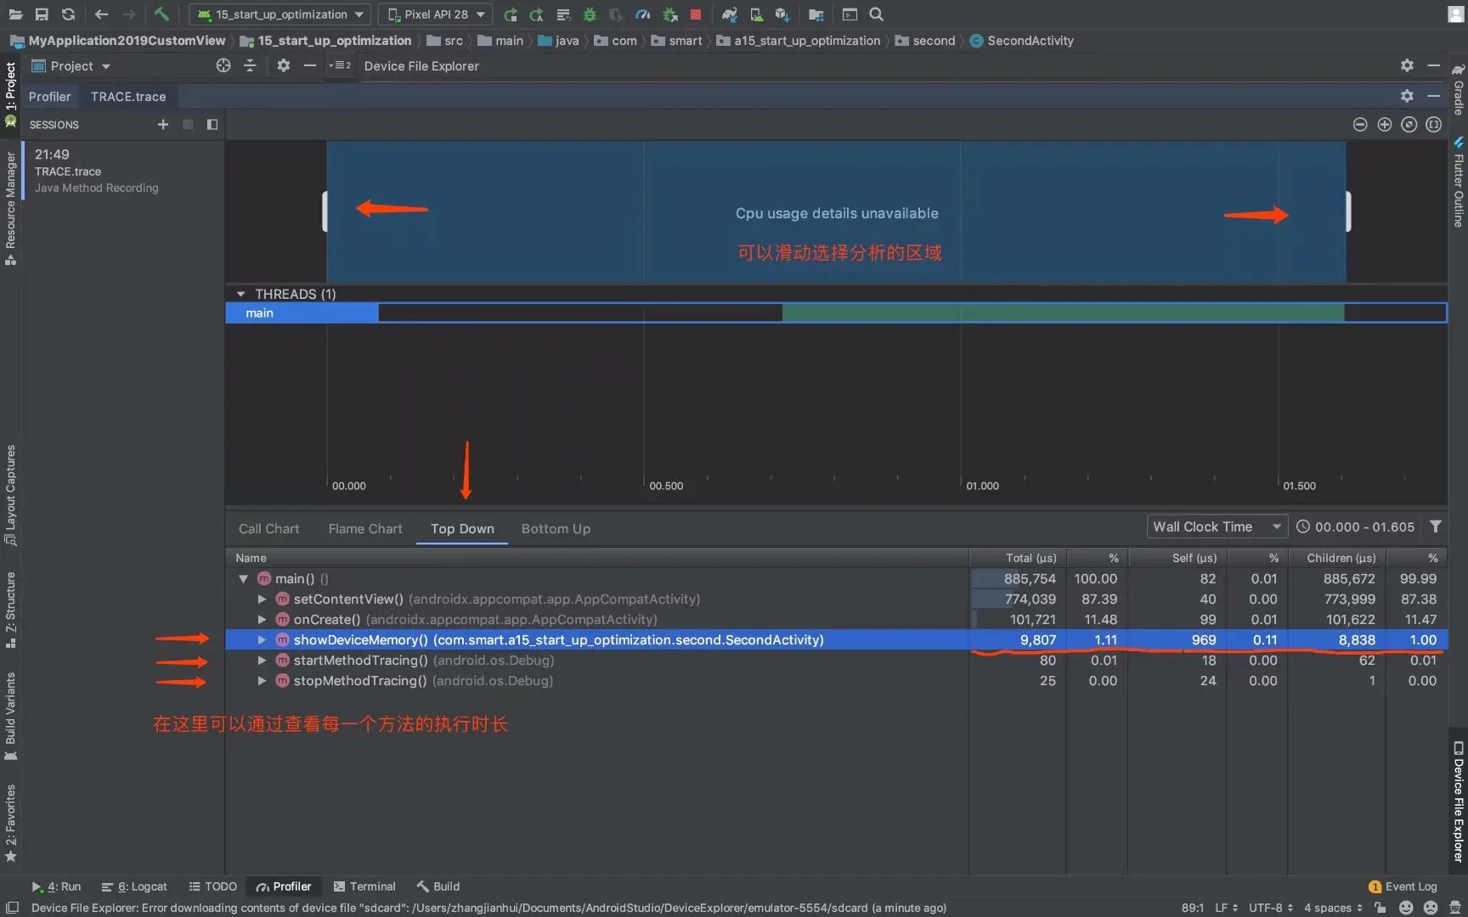The width and height of the screenshot is (1468, 917).
Task: Toggle Favorites side panel
Action: coord(11,823)
